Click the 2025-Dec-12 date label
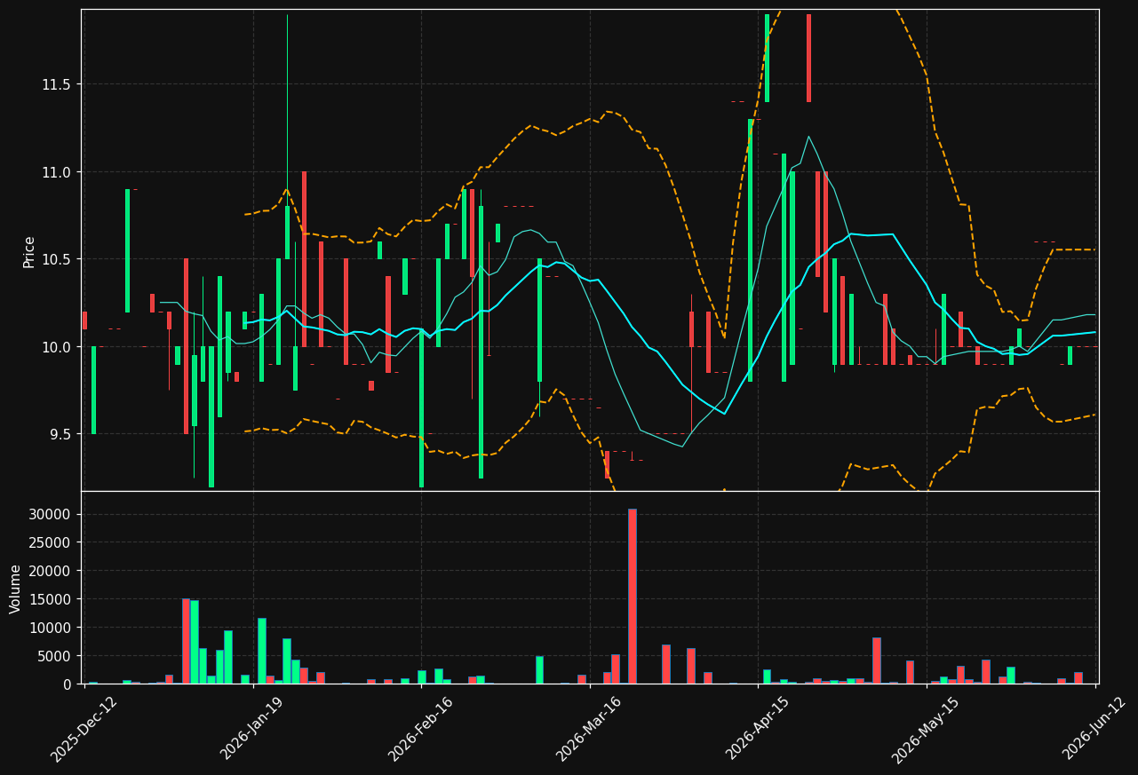The width and height of the screenshot is (1138, 775). 84,729
